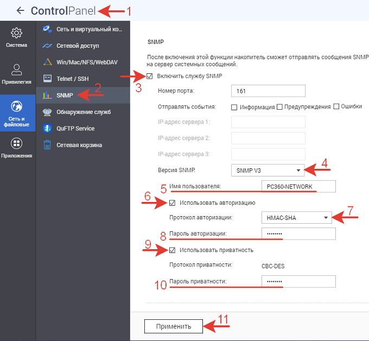369x341 pixels.
Task: Open the Приложения grid icon section
Action: point(16,144)
